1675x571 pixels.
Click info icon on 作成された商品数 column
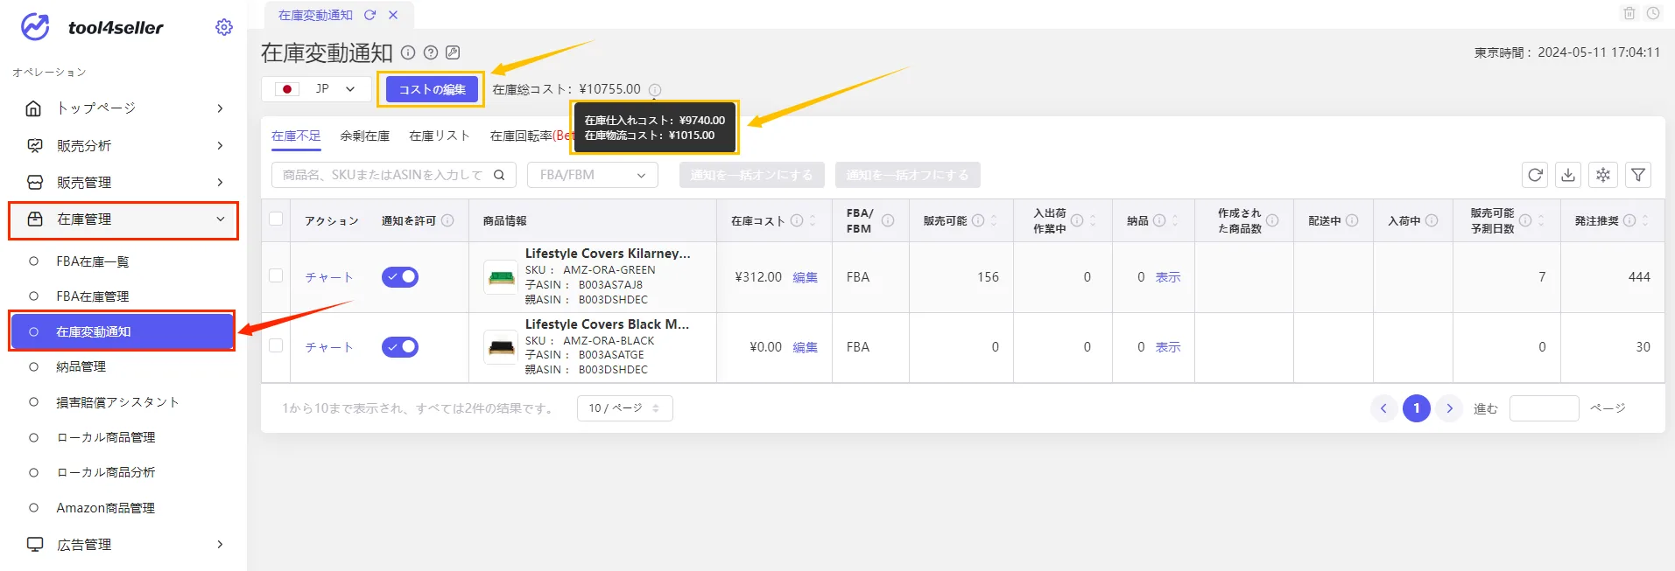pyautogui.click(x=1272, y=220)
